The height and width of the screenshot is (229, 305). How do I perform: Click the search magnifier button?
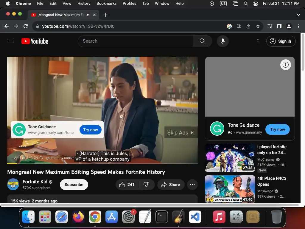[202, 41]
